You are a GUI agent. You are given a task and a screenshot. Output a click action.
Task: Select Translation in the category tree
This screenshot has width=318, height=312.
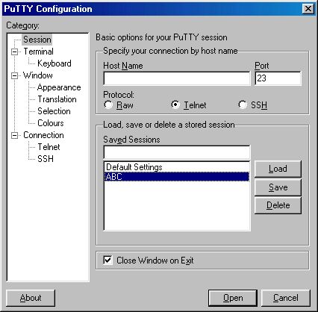tap(57, 99)
